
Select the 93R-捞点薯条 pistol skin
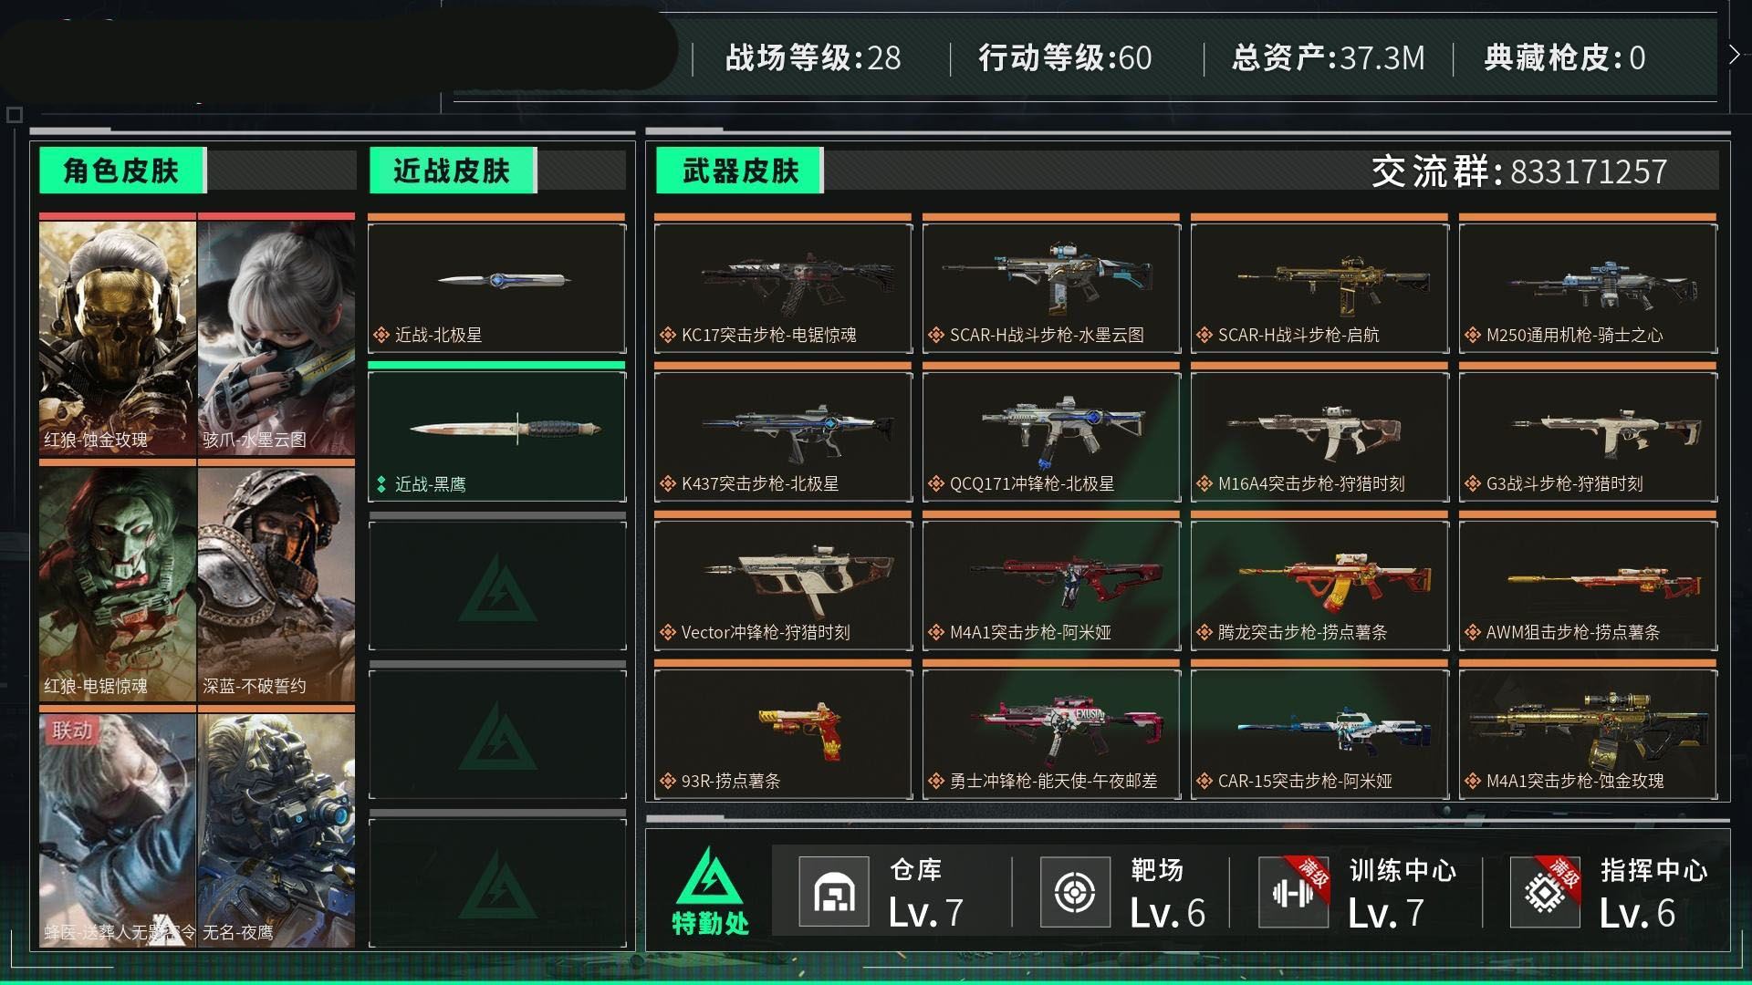click(783, 734)
